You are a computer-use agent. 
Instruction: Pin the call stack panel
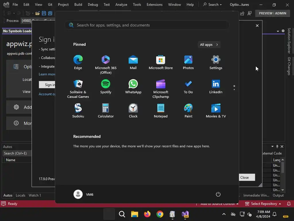[277, 146]
